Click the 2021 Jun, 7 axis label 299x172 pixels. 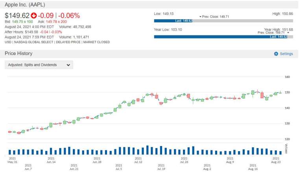(28, 167)
